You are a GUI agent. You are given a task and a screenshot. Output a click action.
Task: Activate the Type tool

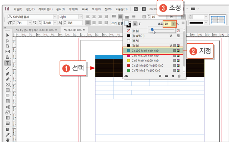7,63
